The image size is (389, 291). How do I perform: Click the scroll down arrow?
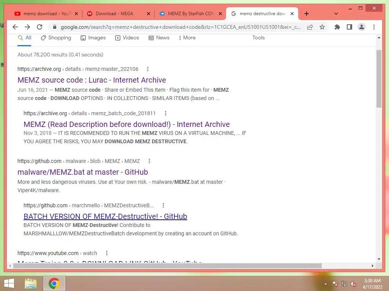(x=379, y=259)
